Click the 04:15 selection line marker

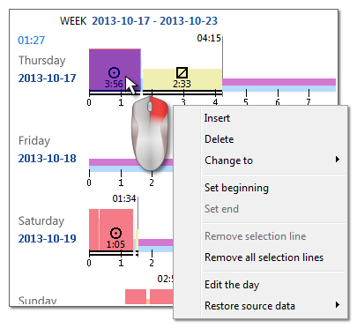click(209, 38)
